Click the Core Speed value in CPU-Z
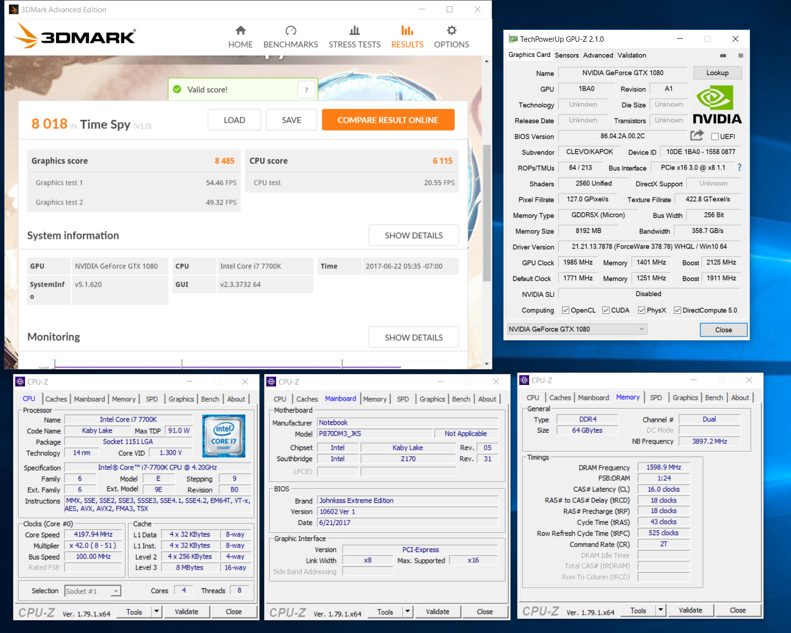This screenshot has height=633, width=791. [93, 534]
